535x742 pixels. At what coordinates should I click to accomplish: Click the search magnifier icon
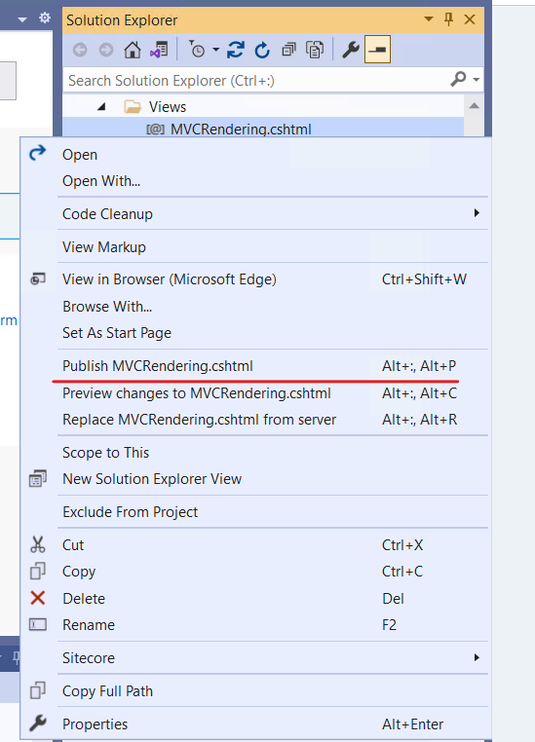(x=458, y=79)
